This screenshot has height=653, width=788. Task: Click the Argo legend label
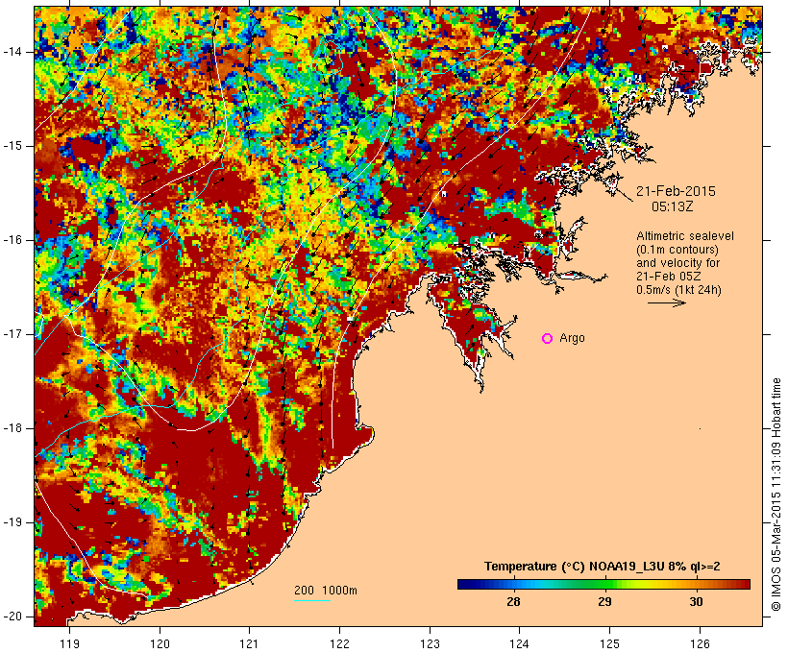pos(572,338)
